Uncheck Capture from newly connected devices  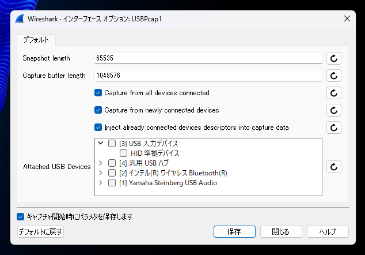98,110
